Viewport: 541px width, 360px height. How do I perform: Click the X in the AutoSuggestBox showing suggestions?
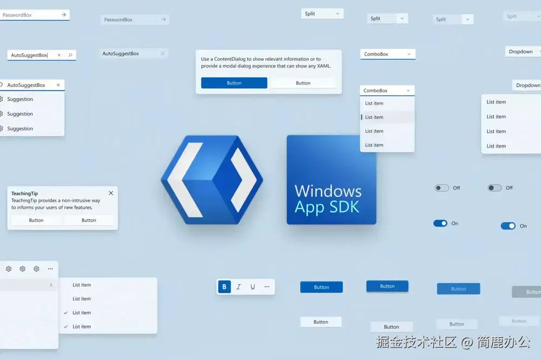(x=58, y=85)
